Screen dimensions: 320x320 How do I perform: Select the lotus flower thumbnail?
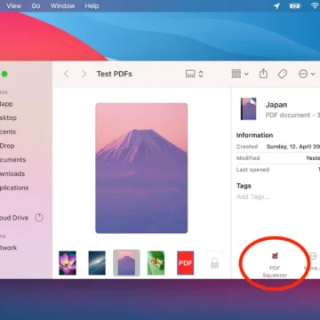pyautogui.click(x=68, y=263)
